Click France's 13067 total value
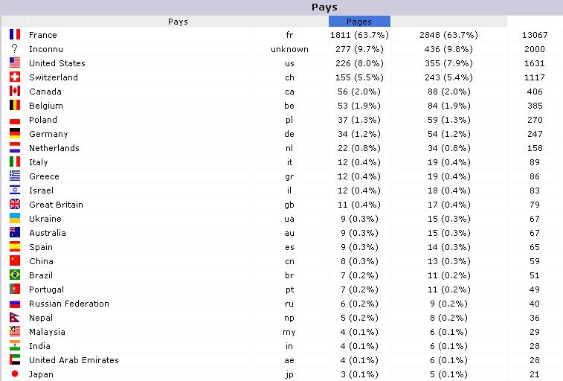Screen dimensions: 563x381 [535, 35]
